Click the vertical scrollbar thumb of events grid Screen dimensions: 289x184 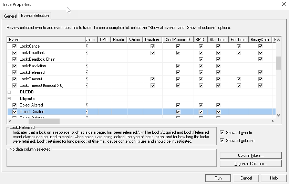coord(279,63)
